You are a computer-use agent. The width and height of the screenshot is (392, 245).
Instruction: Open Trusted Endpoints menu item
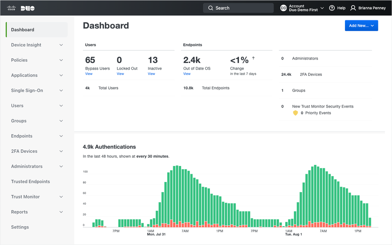[31, 182]
